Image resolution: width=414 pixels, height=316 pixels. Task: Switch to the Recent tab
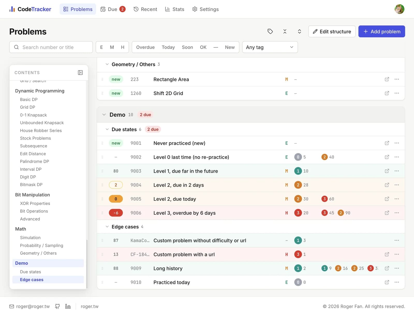(145, 9)
